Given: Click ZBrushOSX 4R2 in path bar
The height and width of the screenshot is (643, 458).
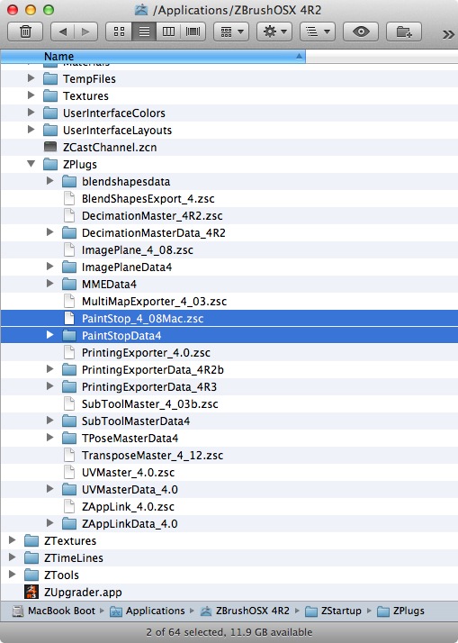Looking at the screenshot, I should coord(245,611).
